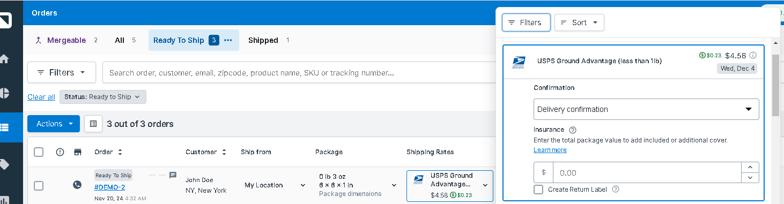Increase the insurance value with up stepper

pyautogui.click(x=750, y=167)
